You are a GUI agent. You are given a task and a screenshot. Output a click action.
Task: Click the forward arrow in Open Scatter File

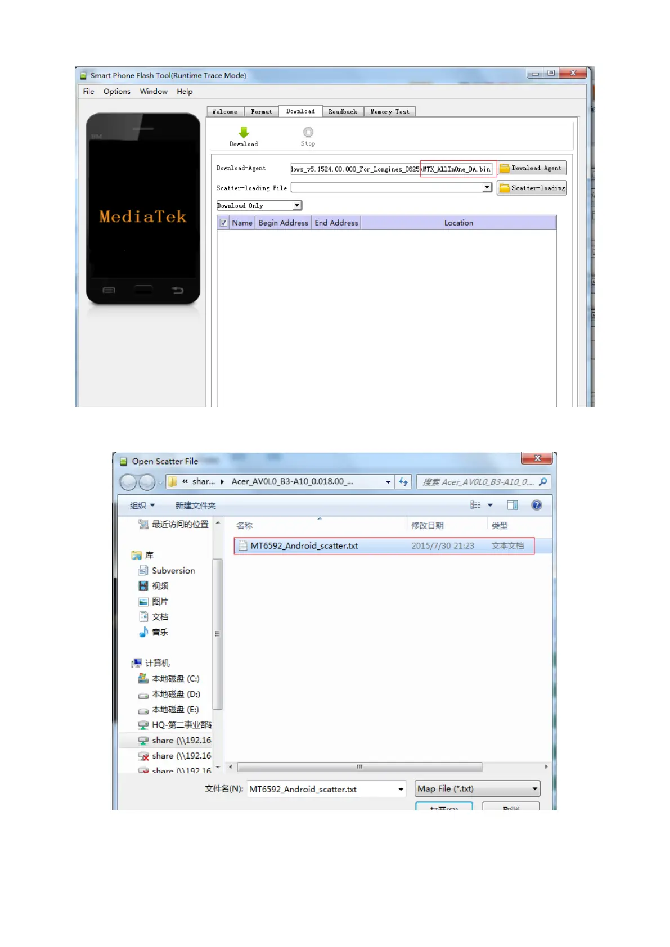coord(147,482)
